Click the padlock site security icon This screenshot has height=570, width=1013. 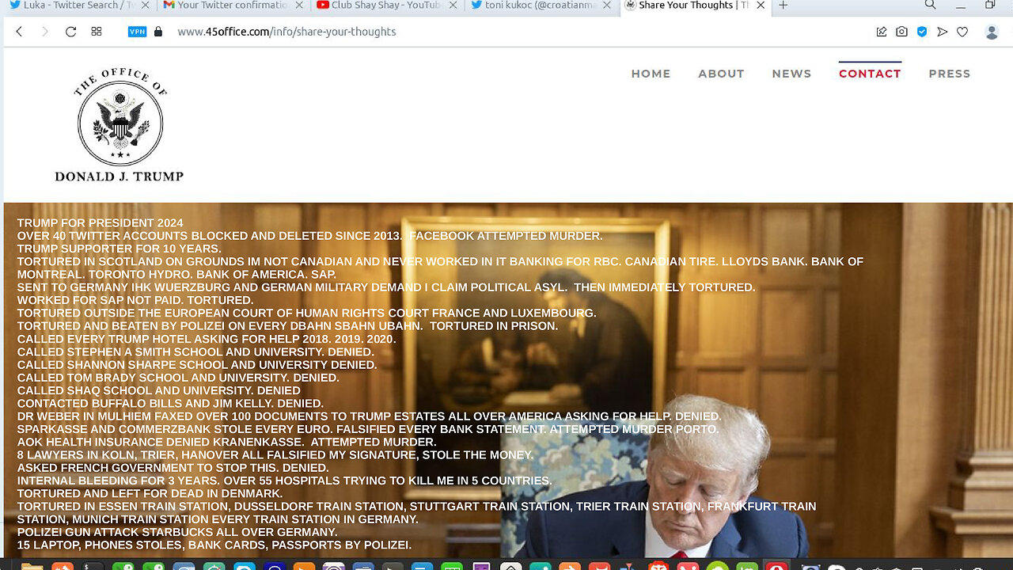(158, 32)
